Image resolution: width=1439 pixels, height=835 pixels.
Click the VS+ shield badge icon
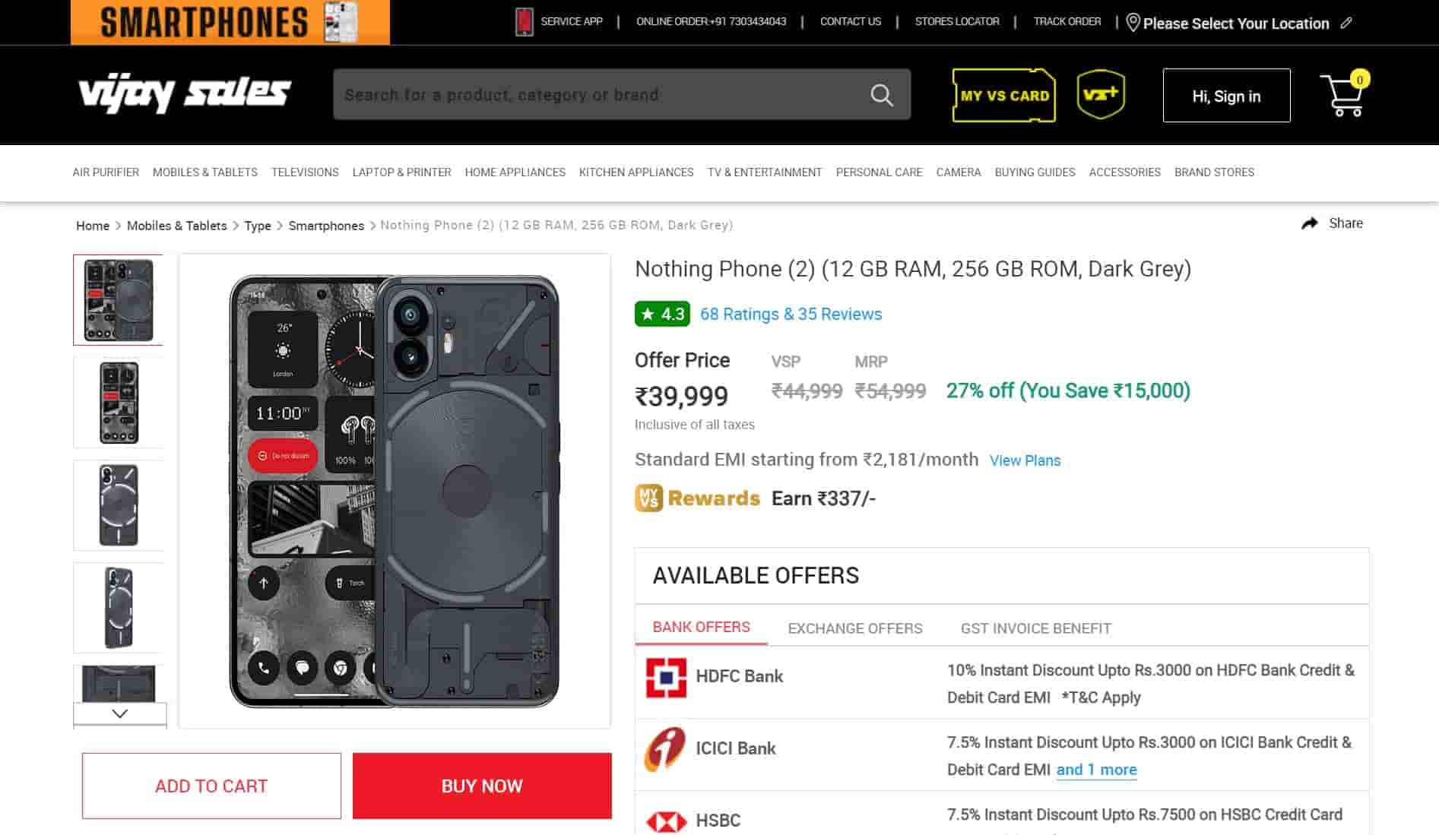click(x=1101, y=94)
